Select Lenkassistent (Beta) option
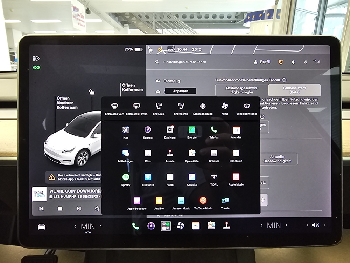Viewport: 350px width, 263px height. (x=294, y=90)
